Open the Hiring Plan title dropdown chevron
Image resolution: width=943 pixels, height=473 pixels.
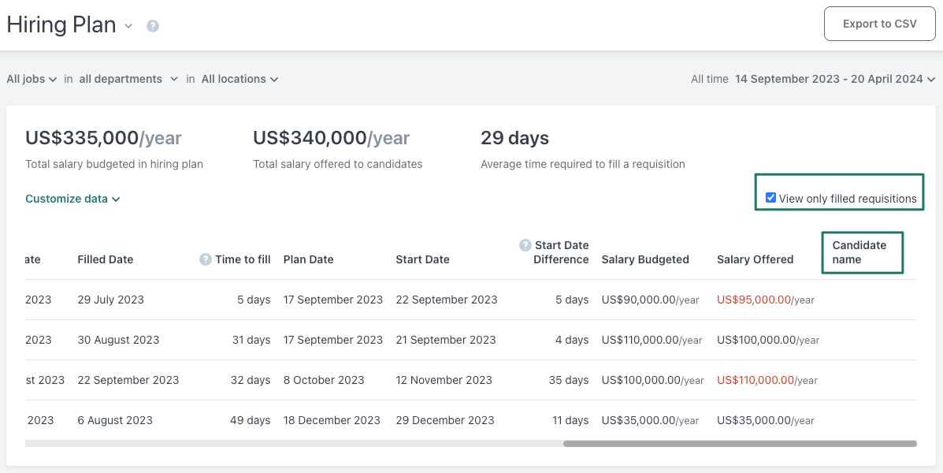(128, 26)
